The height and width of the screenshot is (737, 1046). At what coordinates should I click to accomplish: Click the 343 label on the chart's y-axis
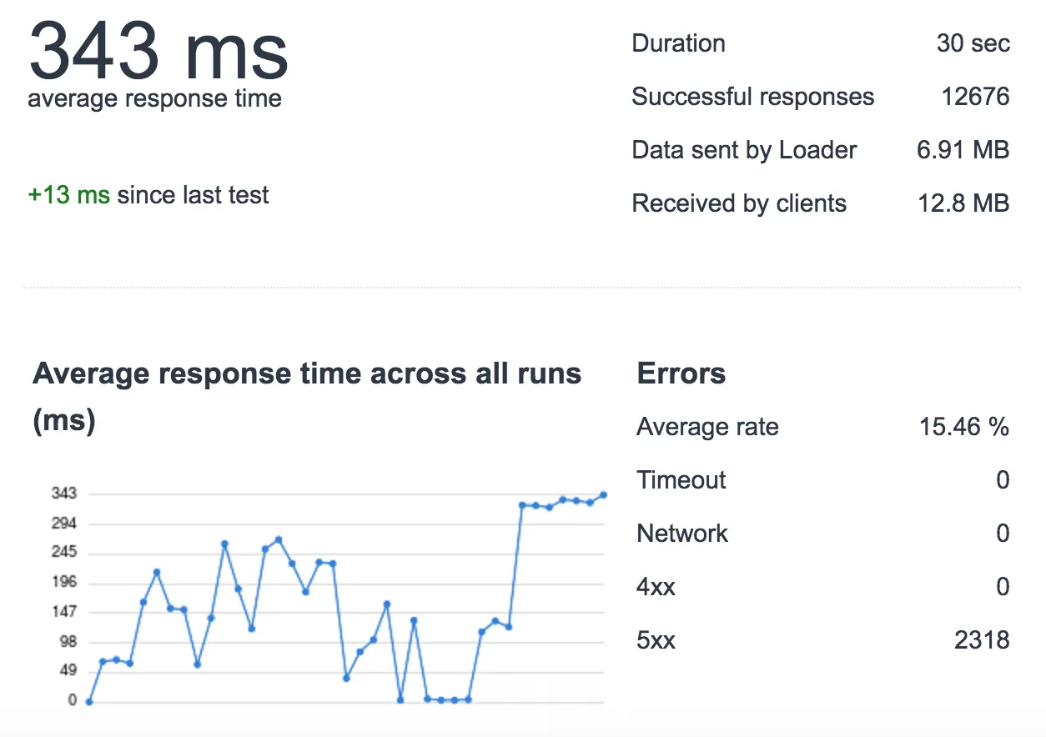coord(63,494)
